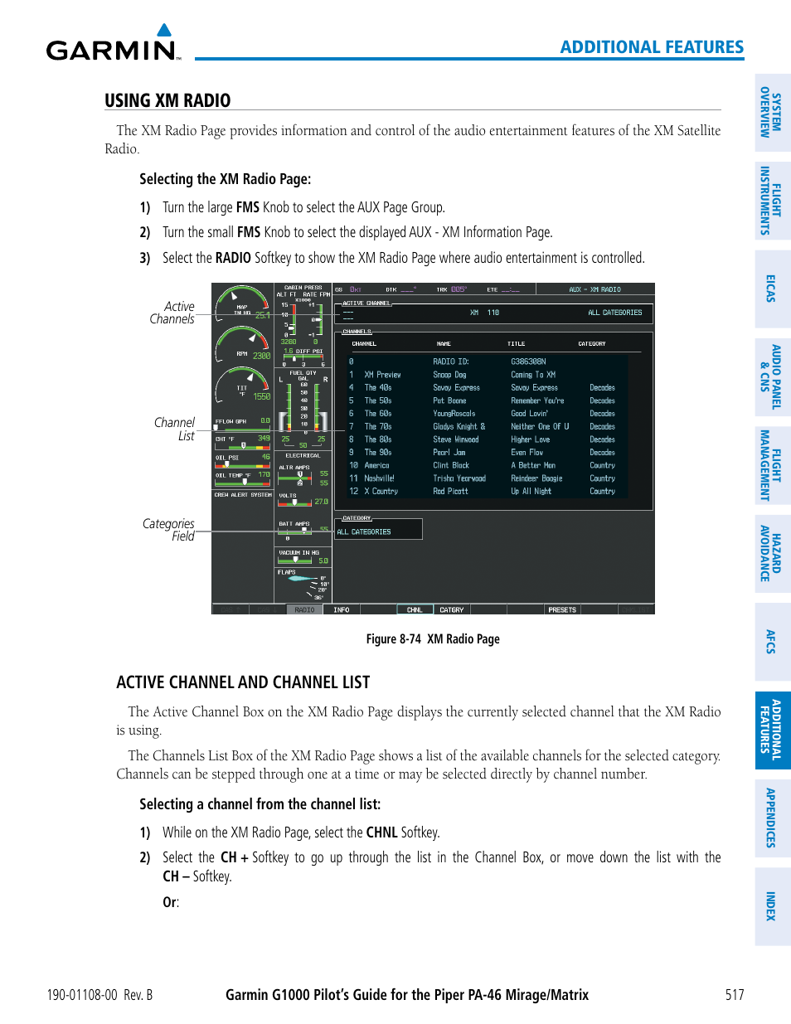Click the cabin pressure ALT FT indicator

[289, 318]
